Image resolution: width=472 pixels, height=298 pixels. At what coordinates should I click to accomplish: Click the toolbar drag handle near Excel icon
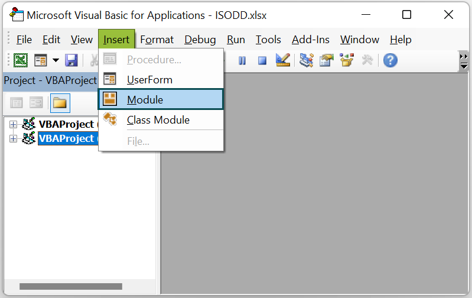coord(8,60)
